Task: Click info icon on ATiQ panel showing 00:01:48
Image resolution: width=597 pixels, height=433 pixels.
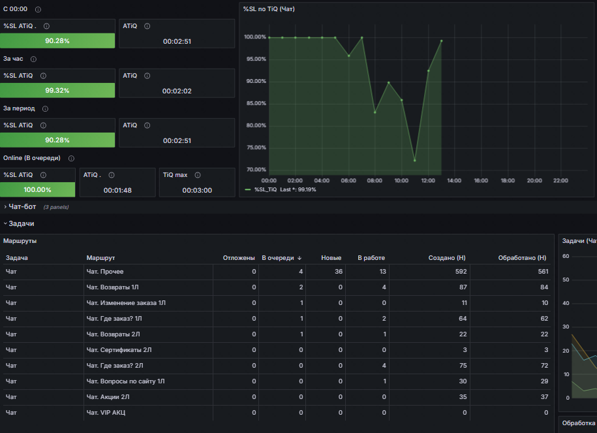Action: (112, 175)
